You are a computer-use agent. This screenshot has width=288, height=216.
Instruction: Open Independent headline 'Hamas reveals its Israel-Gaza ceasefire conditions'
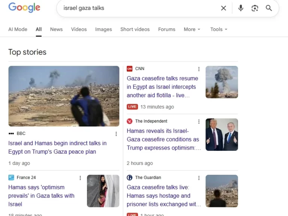coord(163,139)
